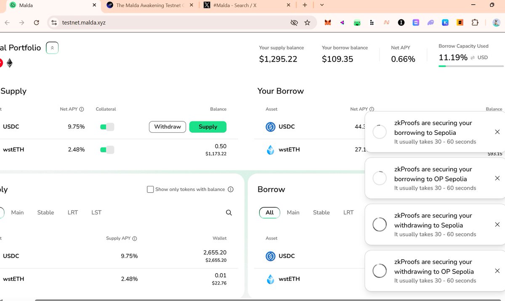The height and width of the screenshot is (301, 505).
Task: Switch to The Malda Awakening Testnet tab
Action: [151, 5]
